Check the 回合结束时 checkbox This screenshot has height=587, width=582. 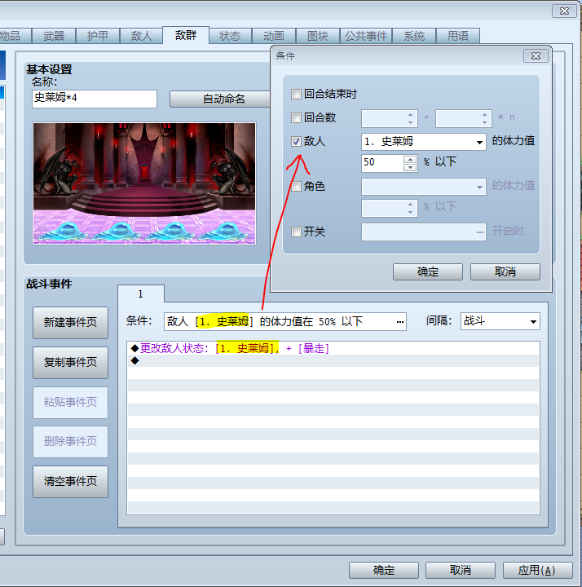[x=296, y=94]
